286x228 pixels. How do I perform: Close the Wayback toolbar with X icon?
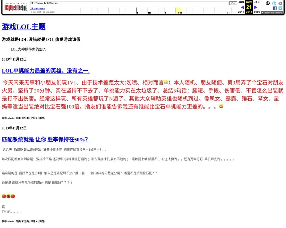click(x=280, y=3)
